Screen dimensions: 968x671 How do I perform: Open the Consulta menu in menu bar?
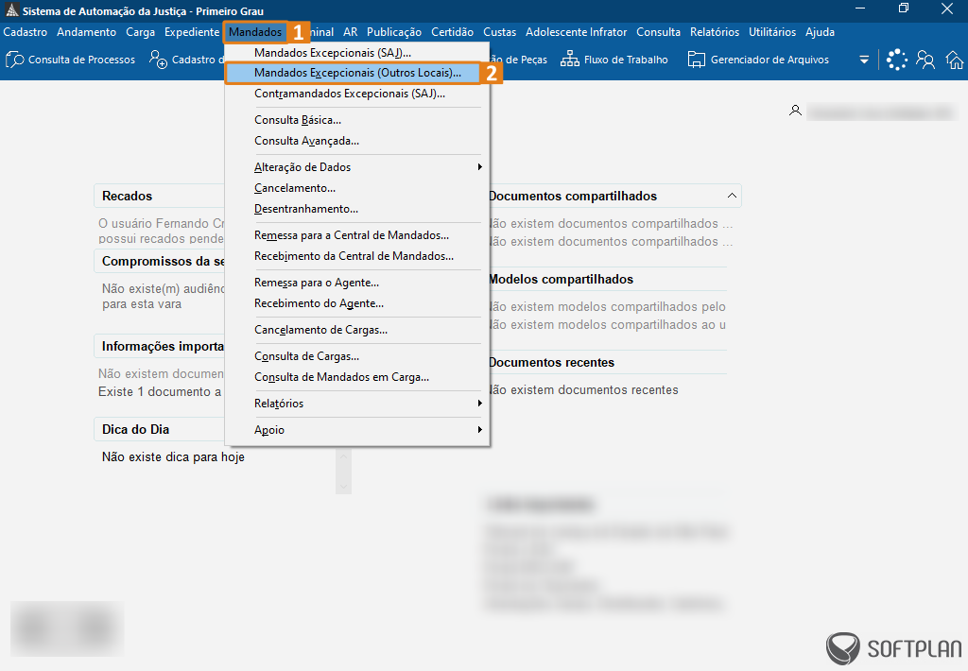pyautogui.click(x=658, y=32)
